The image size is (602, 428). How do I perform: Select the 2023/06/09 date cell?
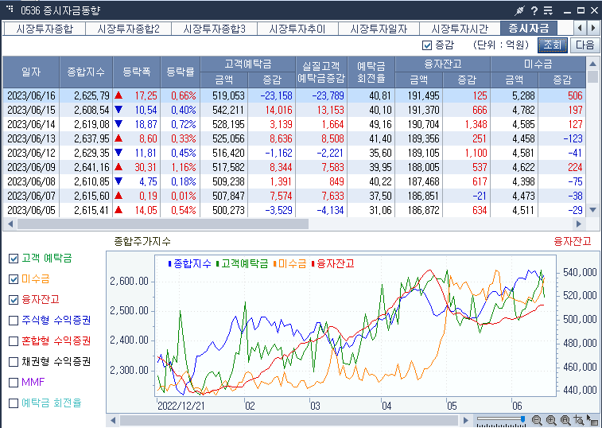pos(32,168)
